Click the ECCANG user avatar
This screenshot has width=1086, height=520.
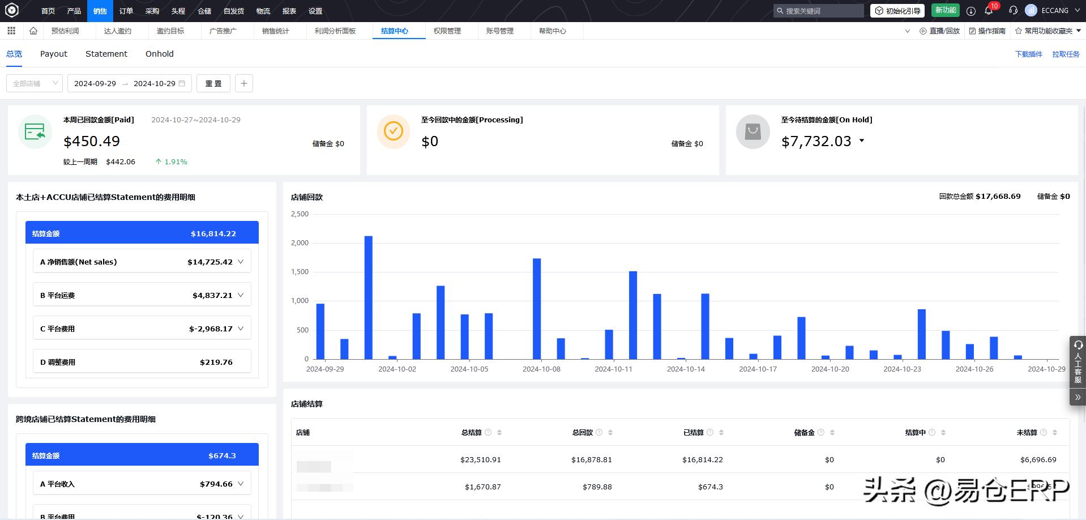(x=1031, y=10)
